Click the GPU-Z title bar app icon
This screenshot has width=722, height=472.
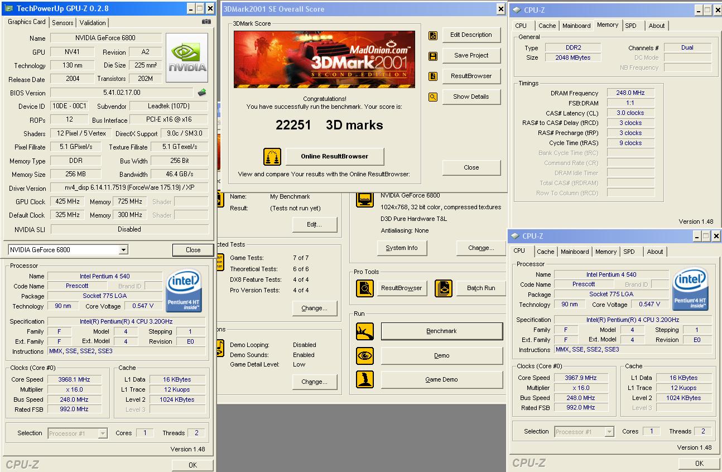pyautogui.click(x=8, y=8)
